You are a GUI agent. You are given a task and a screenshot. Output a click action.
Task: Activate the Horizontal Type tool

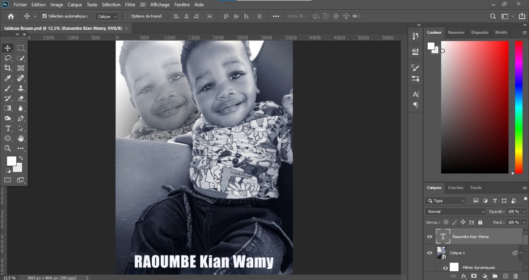tap(8, 129)
